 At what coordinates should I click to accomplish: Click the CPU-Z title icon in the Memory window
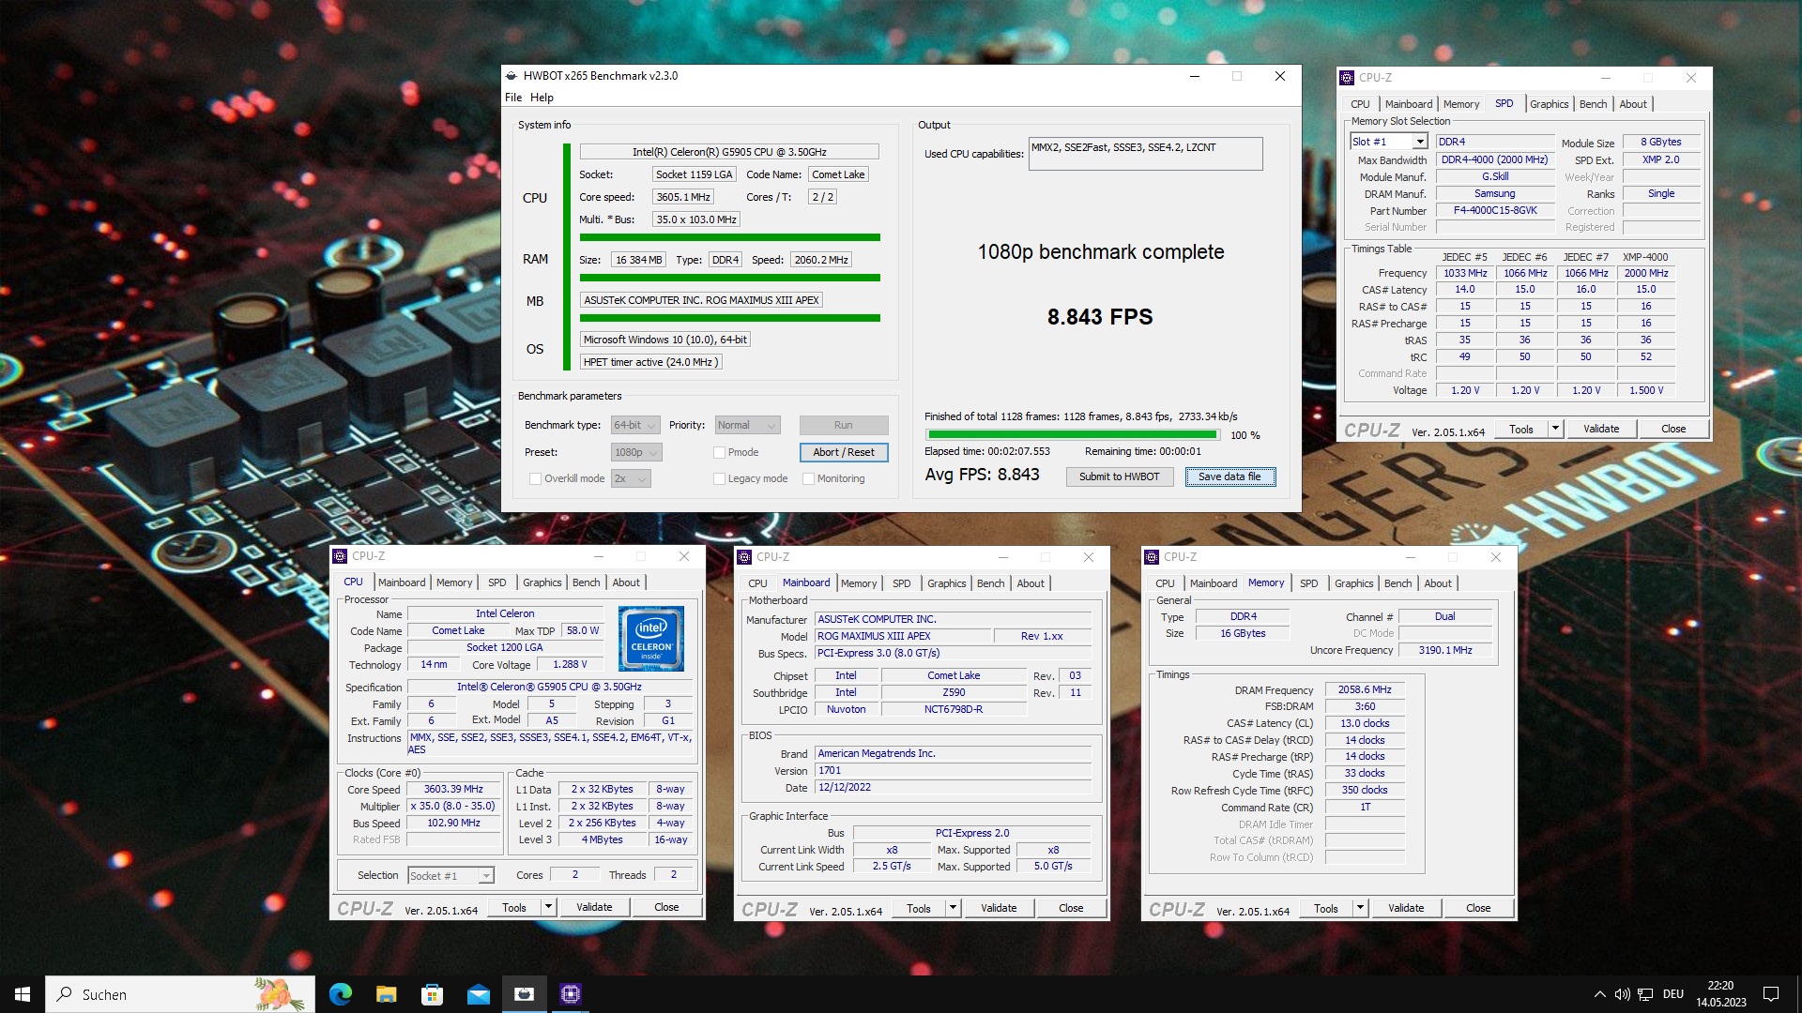pyautogui.click(x=1152, y=557)
